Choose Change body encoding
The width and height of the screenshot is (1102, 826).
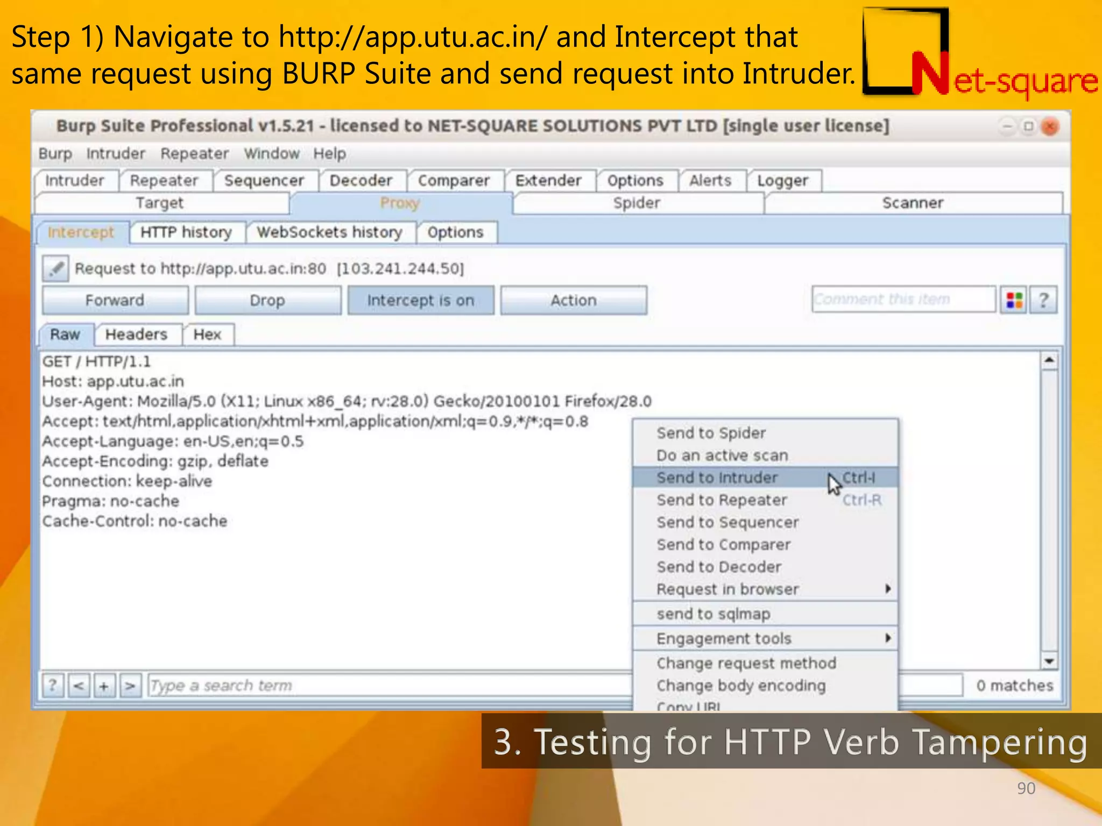tap(765, 686)
